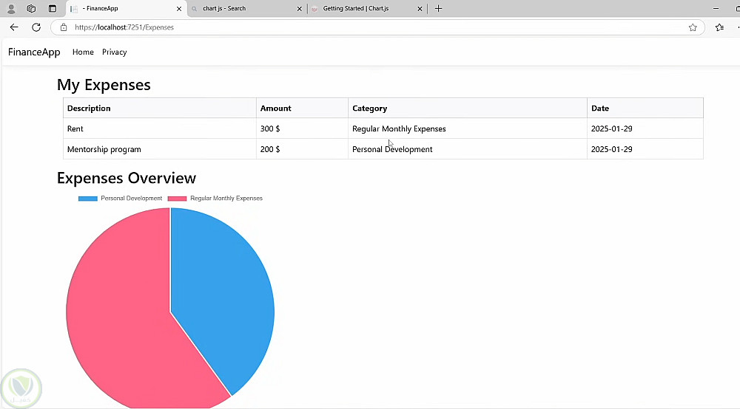Image resolution: width=740 pixels, height=409 pixels.
Task: Click the Category column header
Action: click(468, 109)
